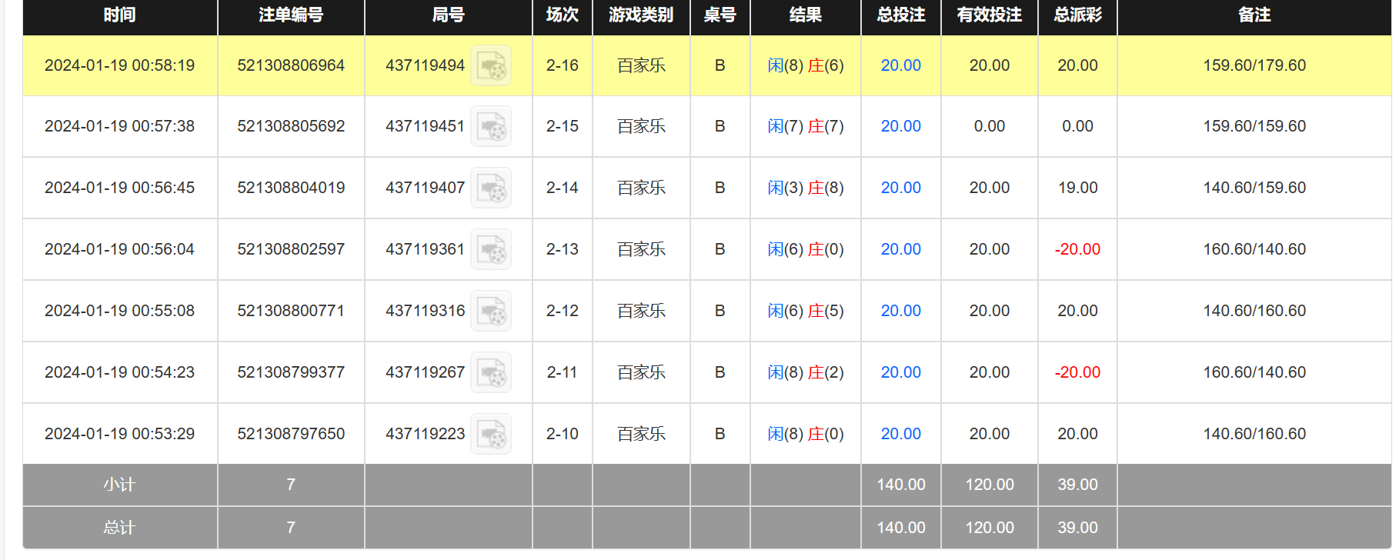Open video replay icon for round 437119267
Image resolution: width=1399 pixels, height=560 pixels.
491,372
